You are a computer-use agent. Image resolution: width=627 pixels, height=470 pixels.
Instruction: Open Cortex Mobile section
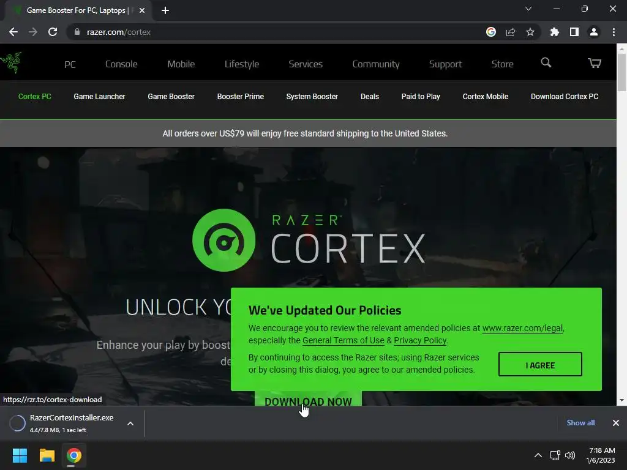[x=486, y=97]
